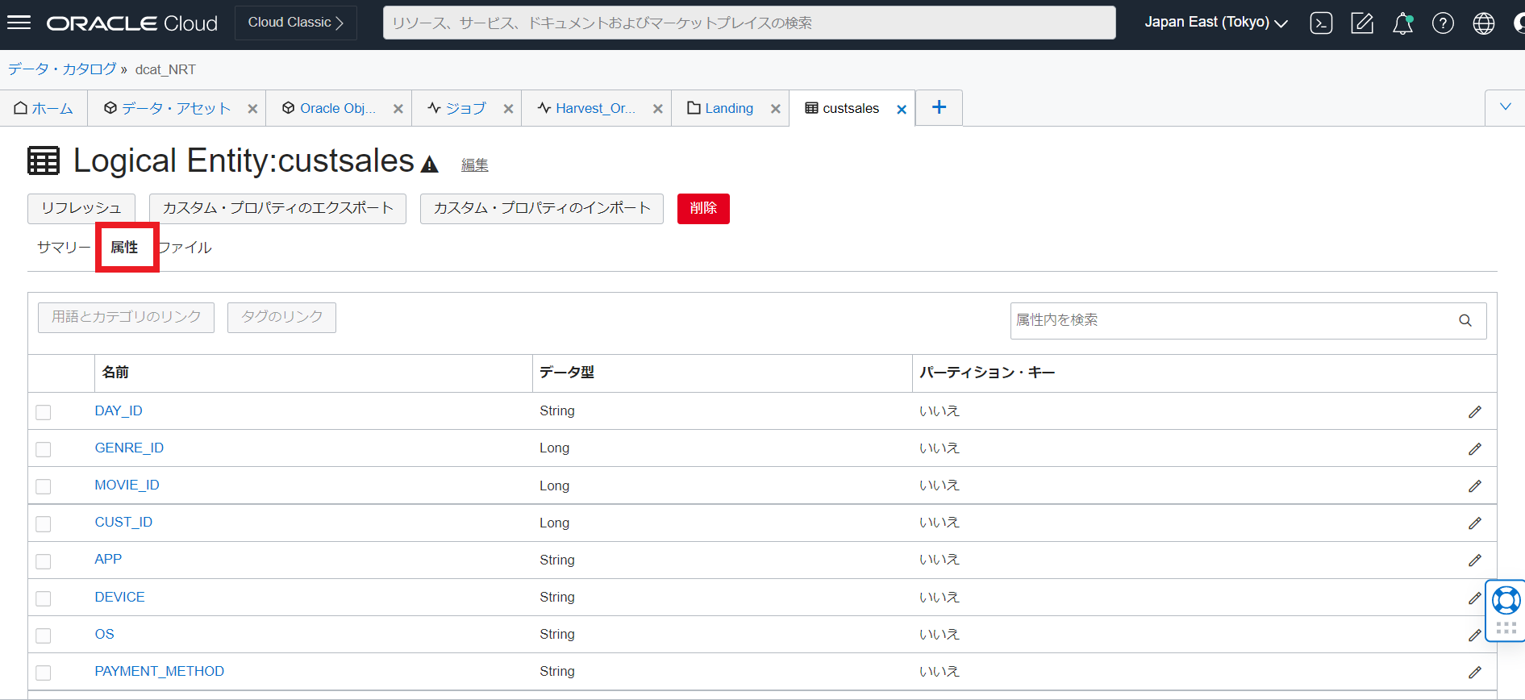
Task: Open the language globe icon
Action: pos(1483,23)
